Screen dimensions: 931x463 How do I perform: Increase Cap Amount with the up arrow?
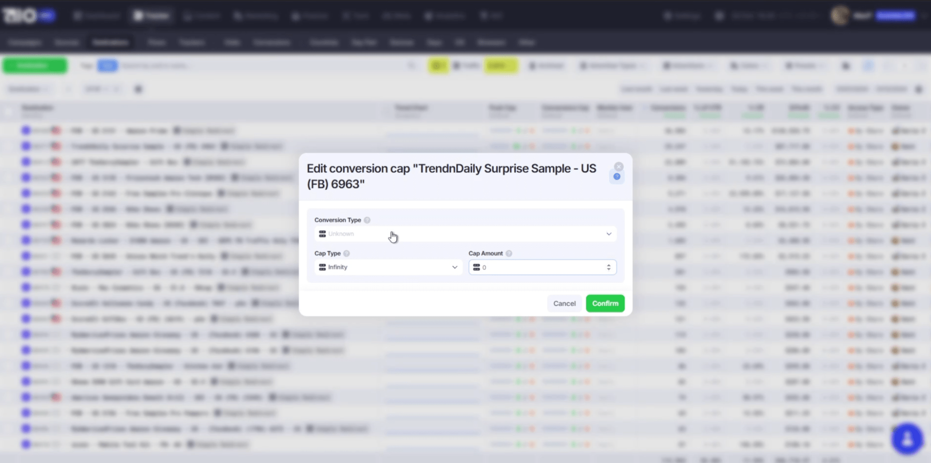[x=609, y=265]
